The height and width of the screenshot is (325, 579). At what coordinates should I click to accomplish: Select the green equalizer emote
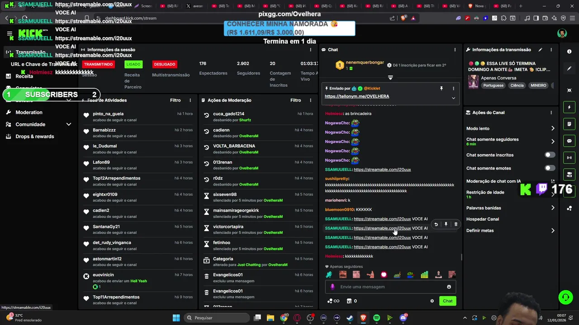pos(424,274)
